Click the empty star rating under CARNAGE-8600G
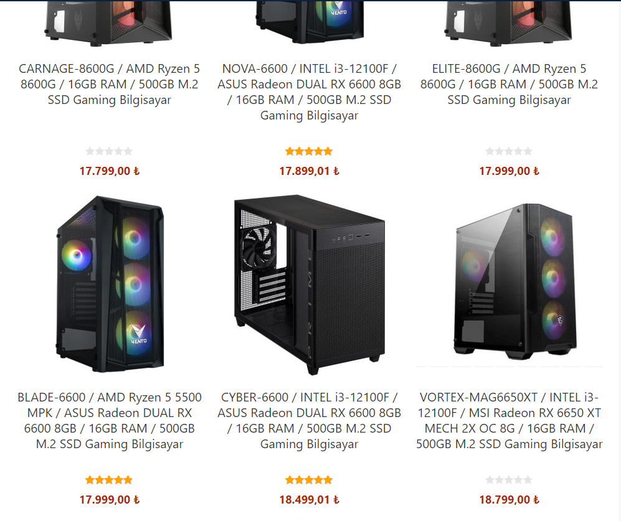621x521 pixels. click(x=109, y=151)
